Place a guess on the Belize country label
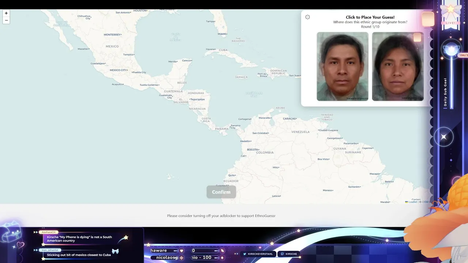 (182, 83)
